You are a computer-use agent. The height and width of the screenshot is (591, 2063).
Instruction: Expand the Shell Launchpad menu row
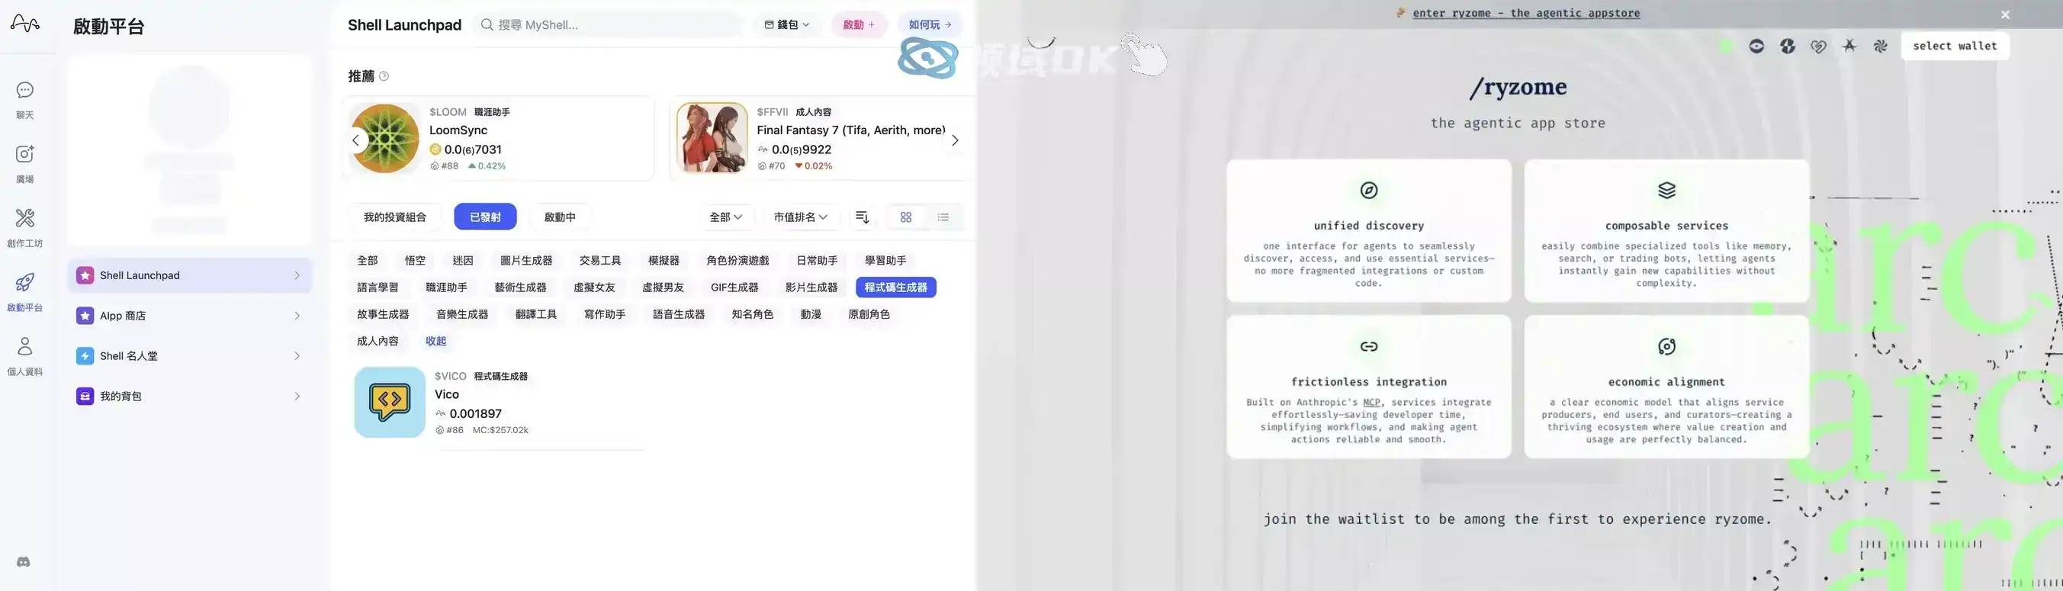(x=190, y=275)
